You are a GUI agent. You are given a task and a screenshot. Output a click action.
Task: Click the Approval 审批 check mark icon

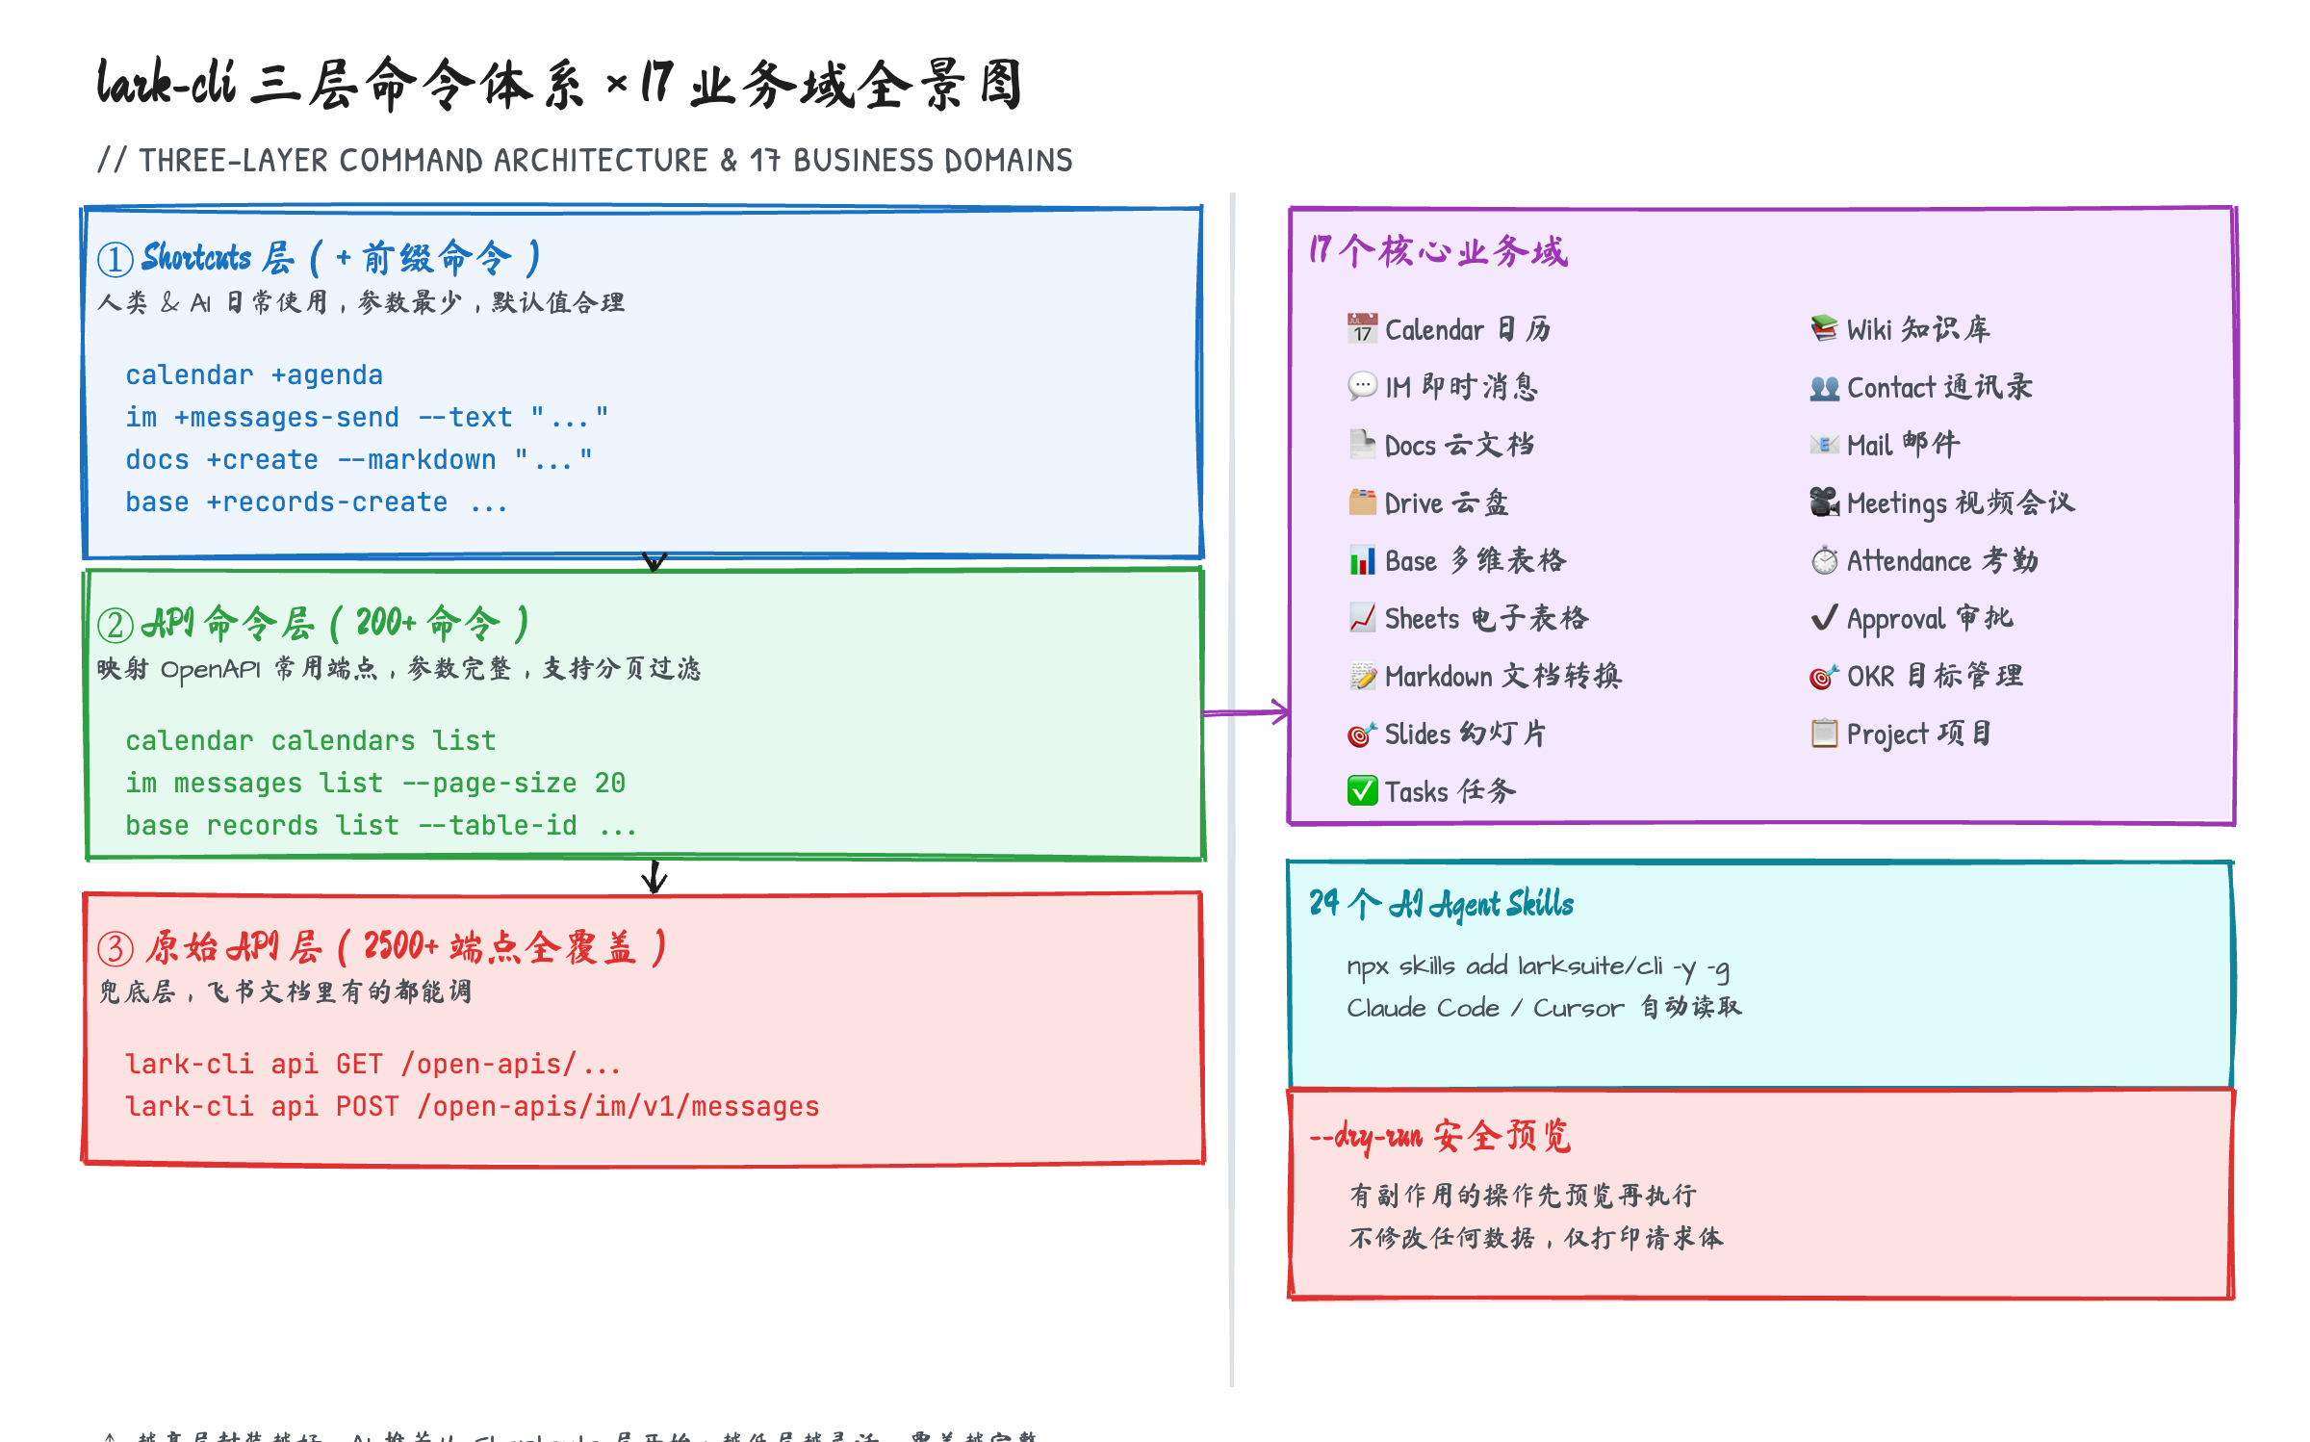tap(1824, 618)
